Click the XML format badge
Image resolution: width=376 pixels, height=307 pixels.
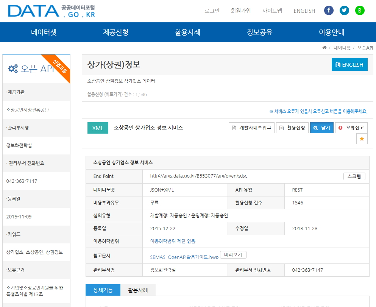98,128
